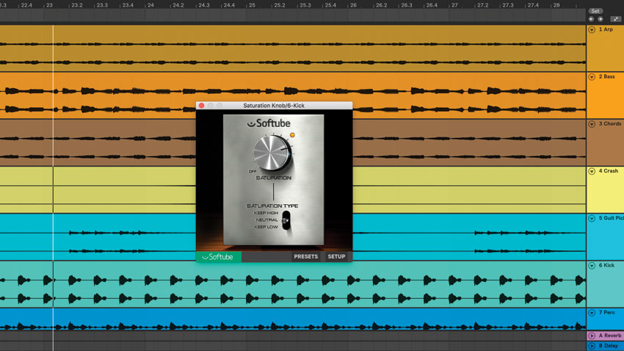This screenshot has height=351, width=624.
Task: Choose the NEUTRAL saturation type
Action: pyautogui.click(x=266, y=220)
